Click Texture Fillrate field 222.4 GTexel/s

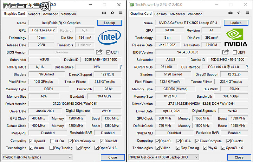(231, 82)
